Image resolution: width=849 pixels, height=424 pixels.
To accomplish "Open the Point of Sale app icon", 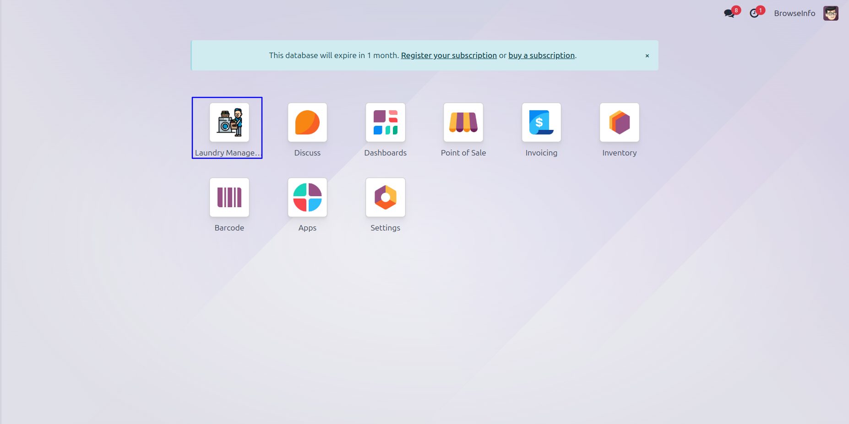I will [463, 123].
